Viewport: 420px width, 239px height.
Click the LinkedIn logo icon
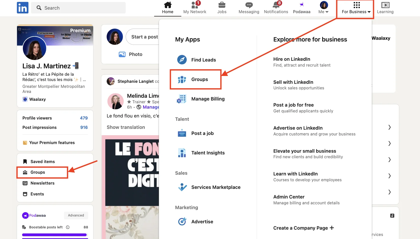click(x=23, y=8)
